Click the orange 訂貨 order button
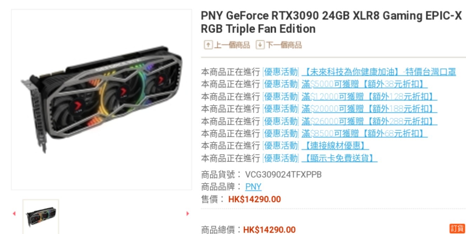Viewport: 466px width, 234px height. [x=458, y=228]
